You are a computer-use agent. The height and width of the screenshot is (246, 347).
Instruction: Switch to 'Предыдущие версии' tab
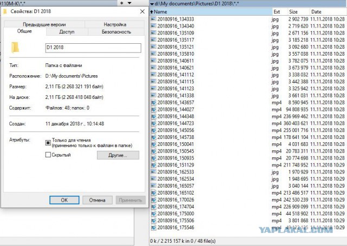(44, 24)
